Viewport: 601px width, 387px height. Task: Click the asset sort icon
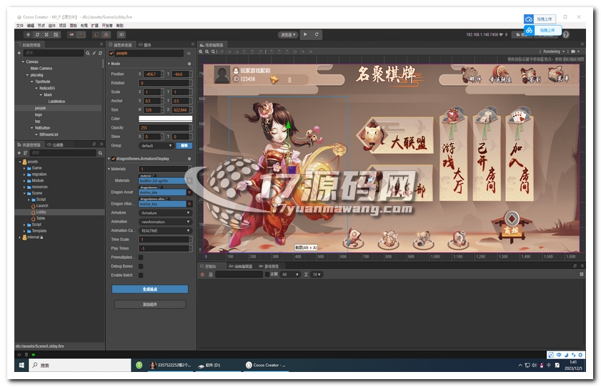coord(25,153)
